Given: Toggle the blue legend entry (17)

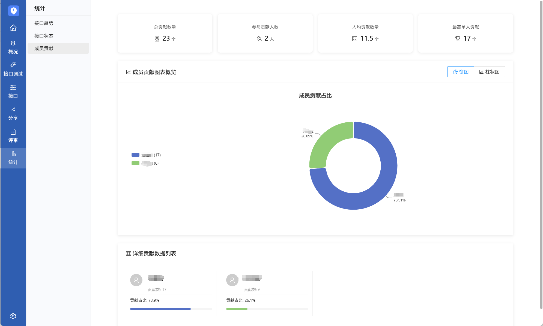Looking at the screenshot, I should pyautogui.click(x=146, y=155).
